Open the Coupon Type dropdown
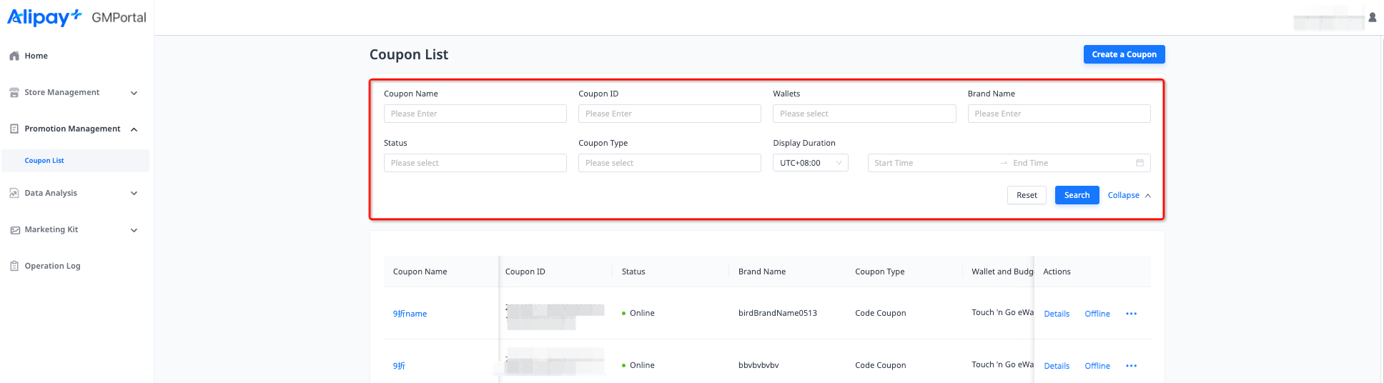The width and height of the screenshot is (1384, 383). [669, 163]
